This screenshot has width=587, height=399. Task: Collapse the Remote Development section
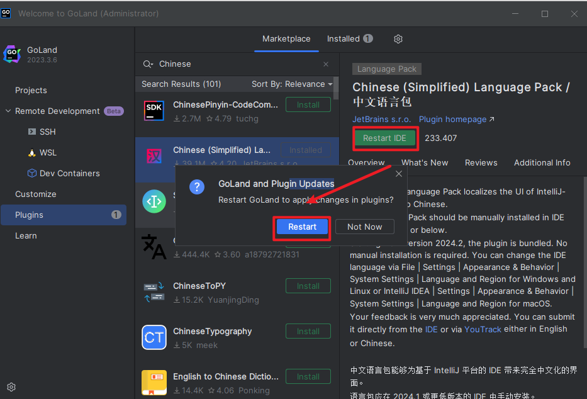tap(8, 111)
